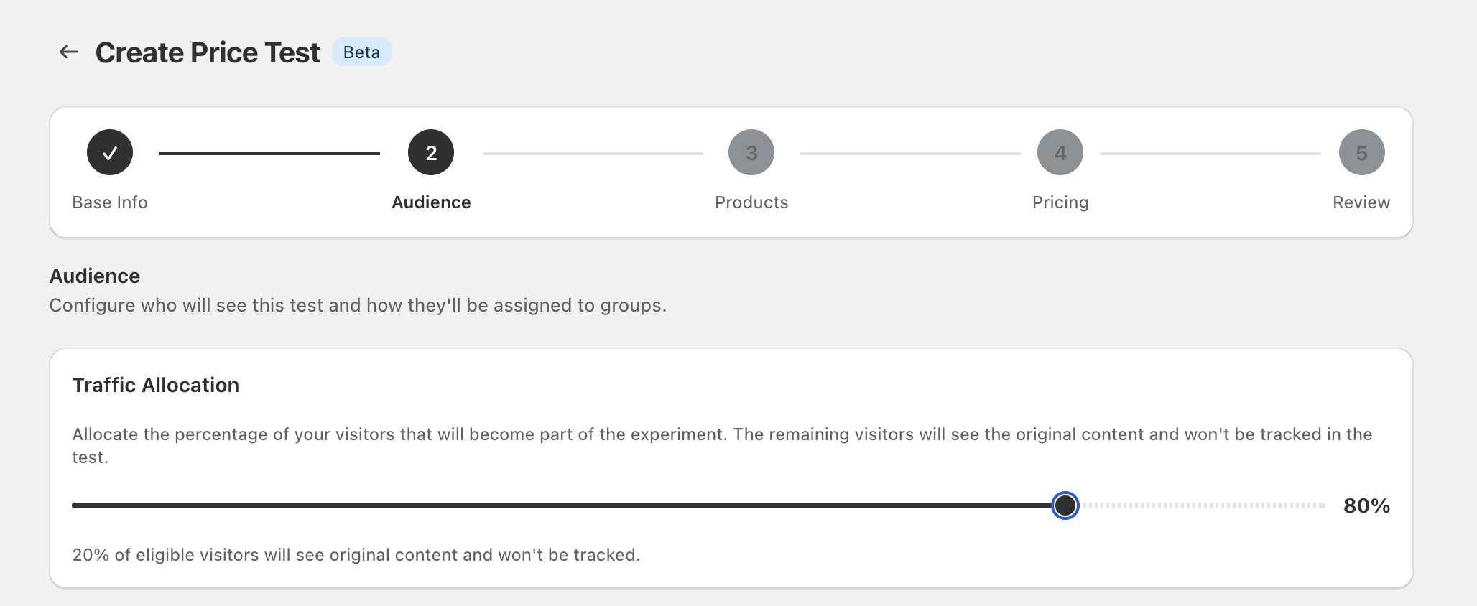Click the filled dark part of slider track
This screenshot has height=606, width=1477.
(560, 505)
